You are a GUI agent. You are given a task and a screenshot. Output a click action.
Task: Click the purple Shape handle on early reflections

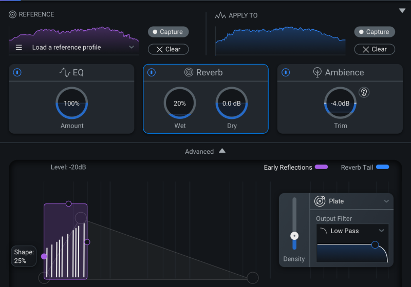pos(44,256)
